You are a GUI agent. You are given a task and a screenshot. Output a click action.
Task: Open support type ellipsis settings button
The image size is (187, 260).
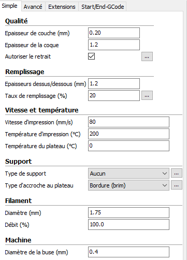point(177,173)
